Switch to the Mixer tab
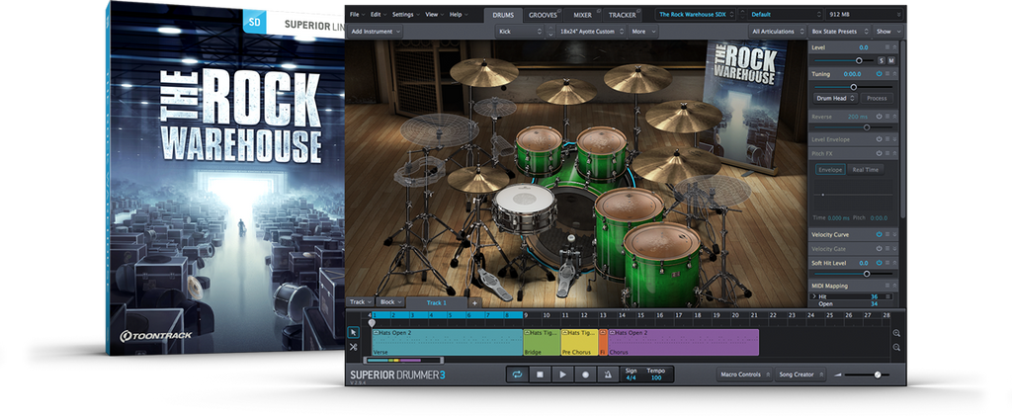The image size is (1012, 416). 583,14
